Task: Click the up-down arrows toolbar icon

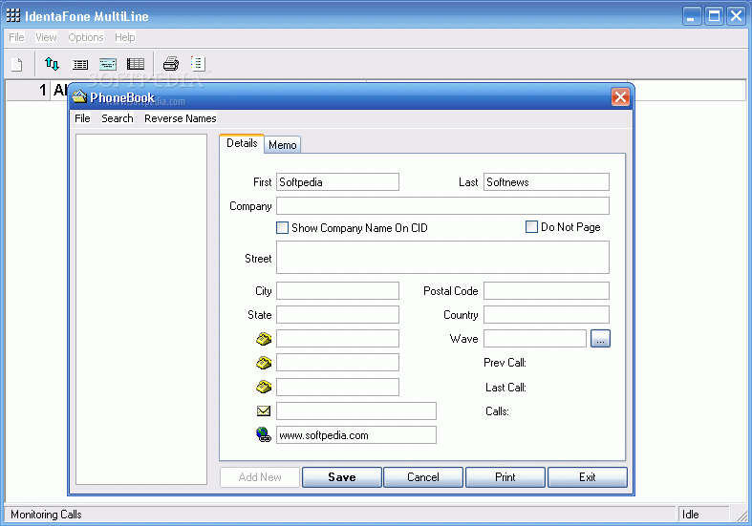Action: tap(52, 64)
